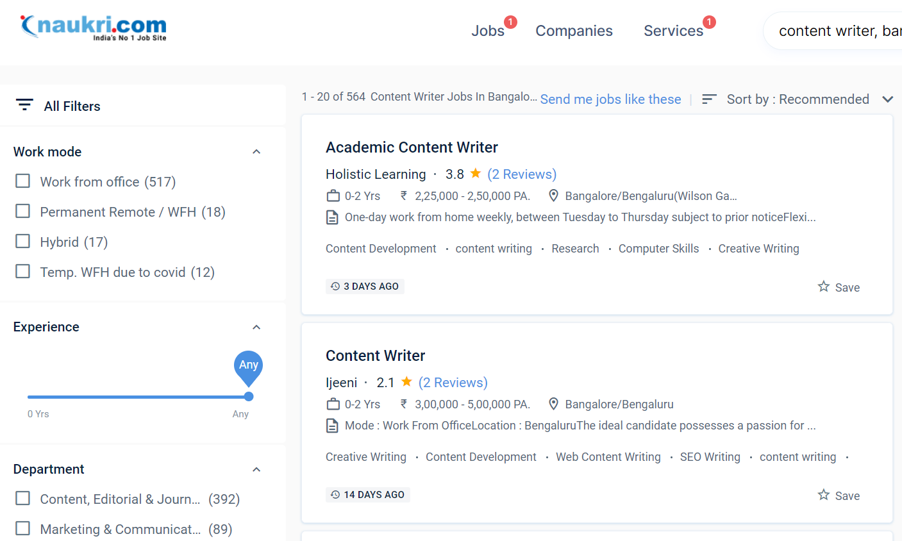
Task: Check the Work from office filter
Action: (x=23, y=181)
